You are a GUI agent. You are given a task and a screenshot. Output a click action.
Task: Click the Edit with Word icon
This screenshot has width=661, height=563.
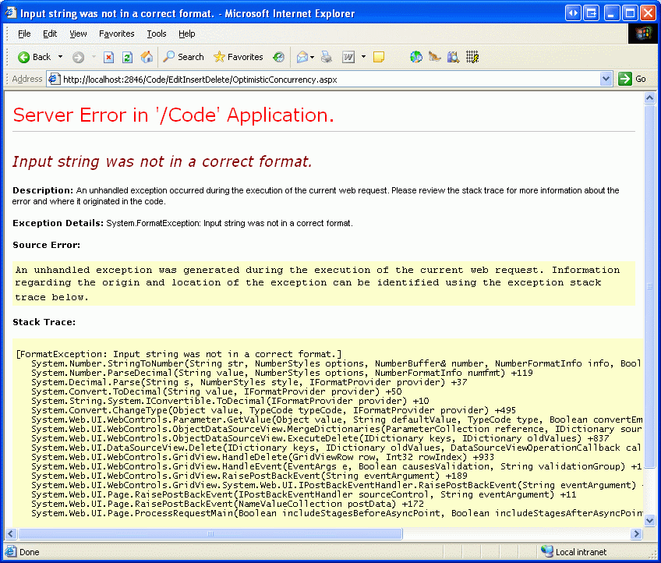pyautogui.click(x=348, y=57)
